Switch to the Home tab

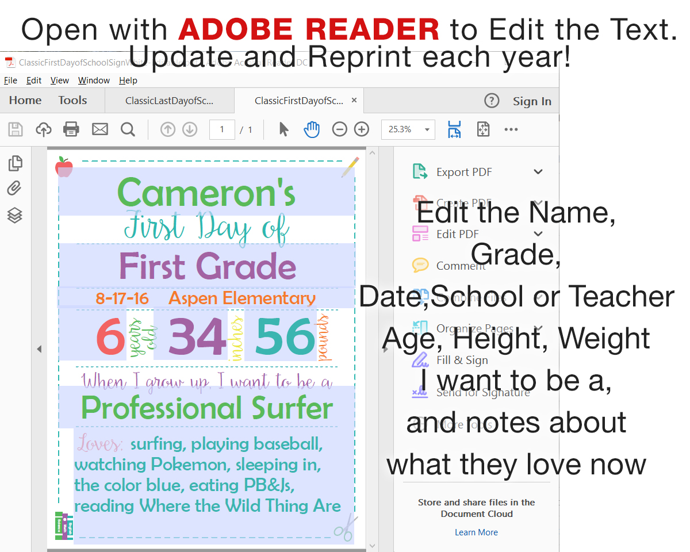pyautogui.click(x=25, y=101)
